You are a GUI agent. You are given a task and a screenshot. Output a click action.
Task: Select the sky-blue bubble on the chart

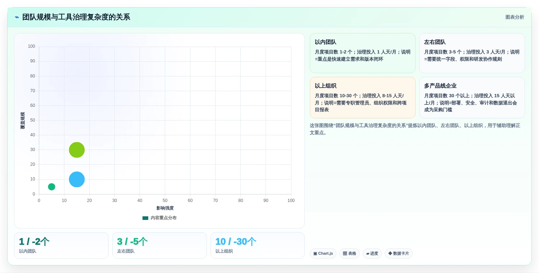coord(77,179)
